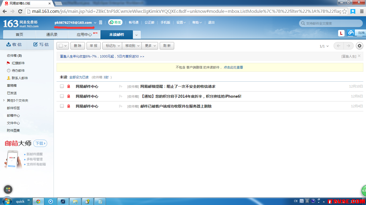Click the mail full-text search field
Viewport: 366px width, 205px height.
pos(332,24)
